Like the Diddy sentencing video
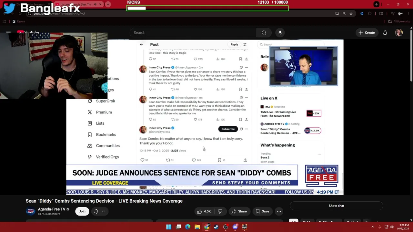 coord(204,211)
